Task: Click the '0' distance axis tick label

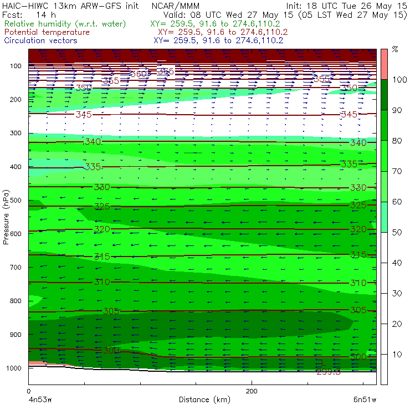Action: coord(28,391)
